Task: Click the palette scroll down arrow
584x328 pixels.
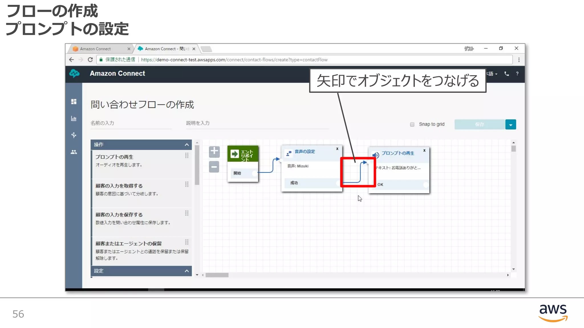Action: (197, 275)
